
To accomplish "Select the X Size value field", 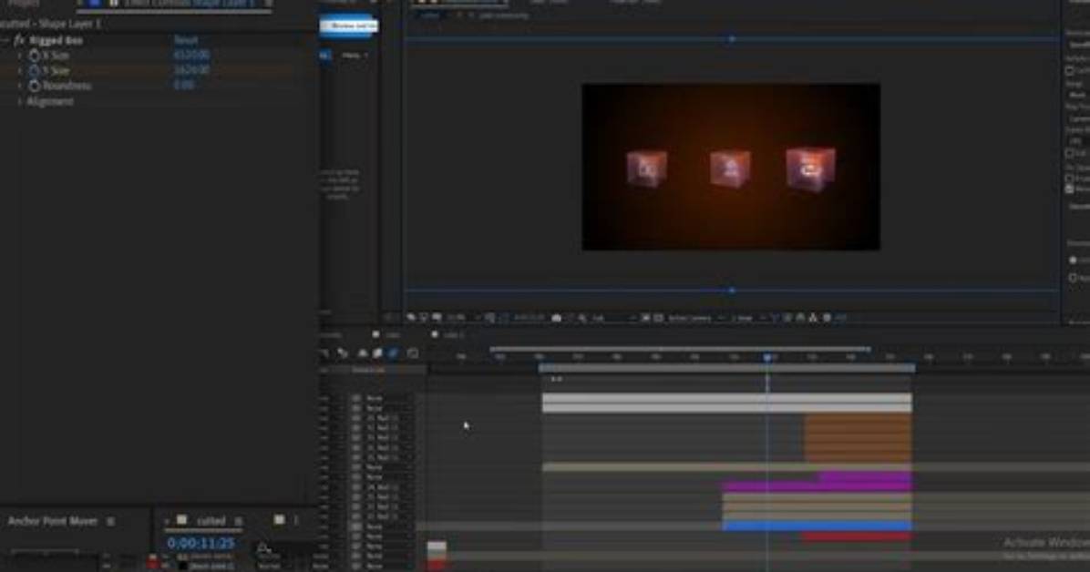I will (x=191, y=55).
